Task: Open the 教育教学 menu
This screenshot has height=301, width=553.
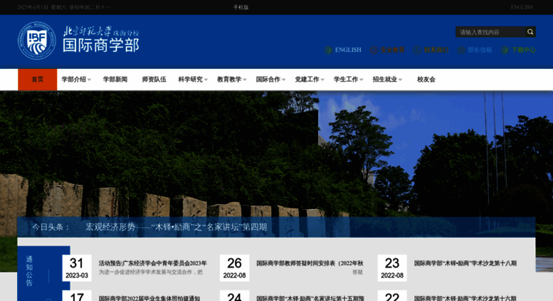Action: (x=229, y=80)
